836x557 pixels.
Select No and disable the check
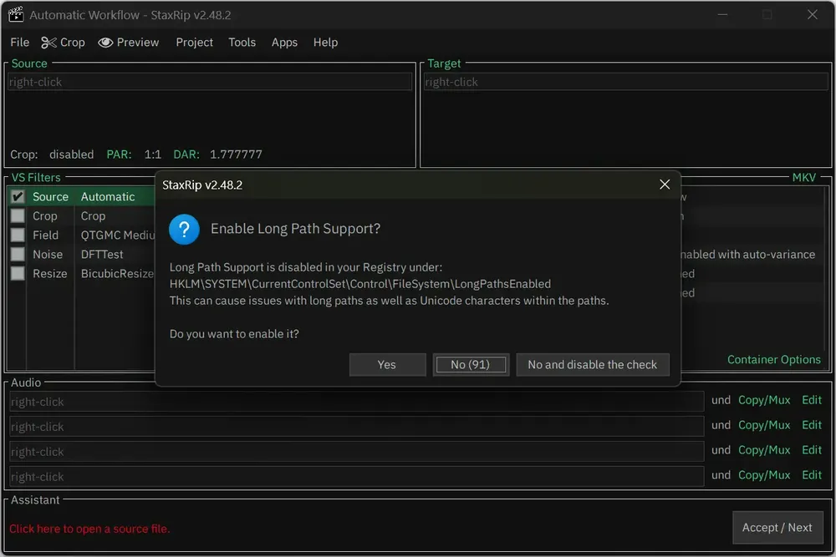[593, 365]
